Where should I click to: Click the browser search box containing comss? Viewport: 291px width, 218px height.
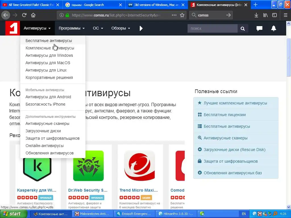point(211,15)
